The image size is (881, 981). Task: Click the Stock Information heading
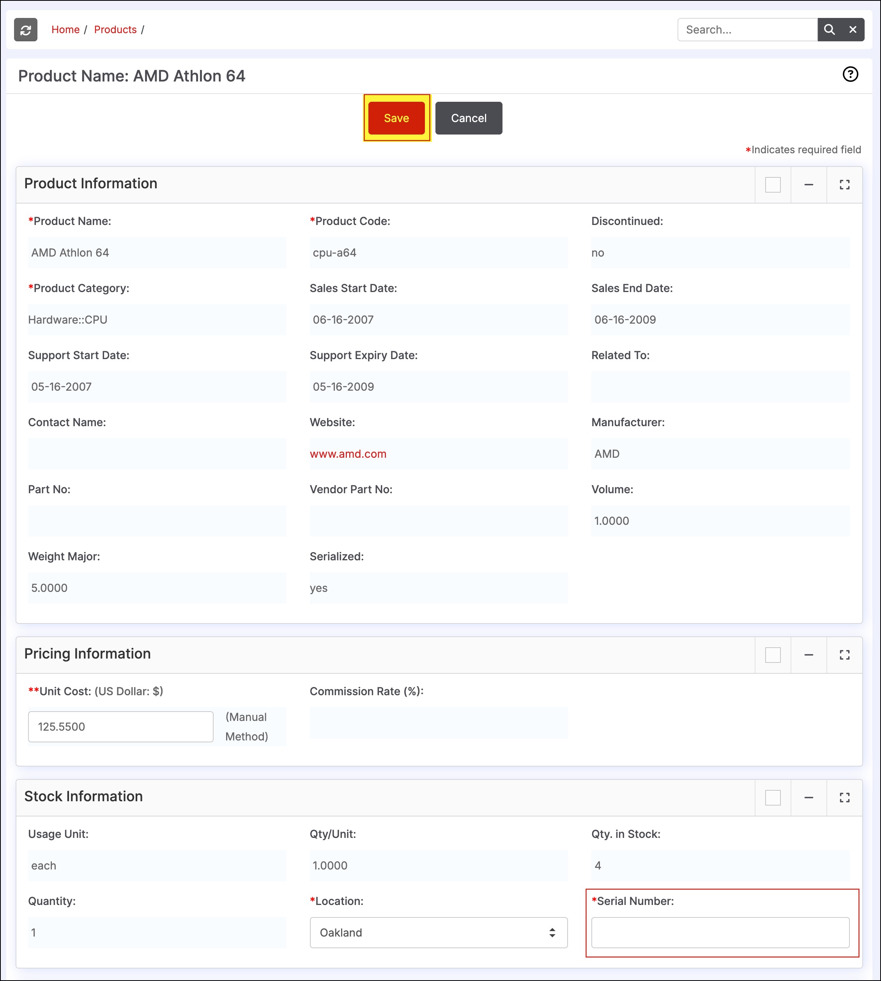click(83, 796)
